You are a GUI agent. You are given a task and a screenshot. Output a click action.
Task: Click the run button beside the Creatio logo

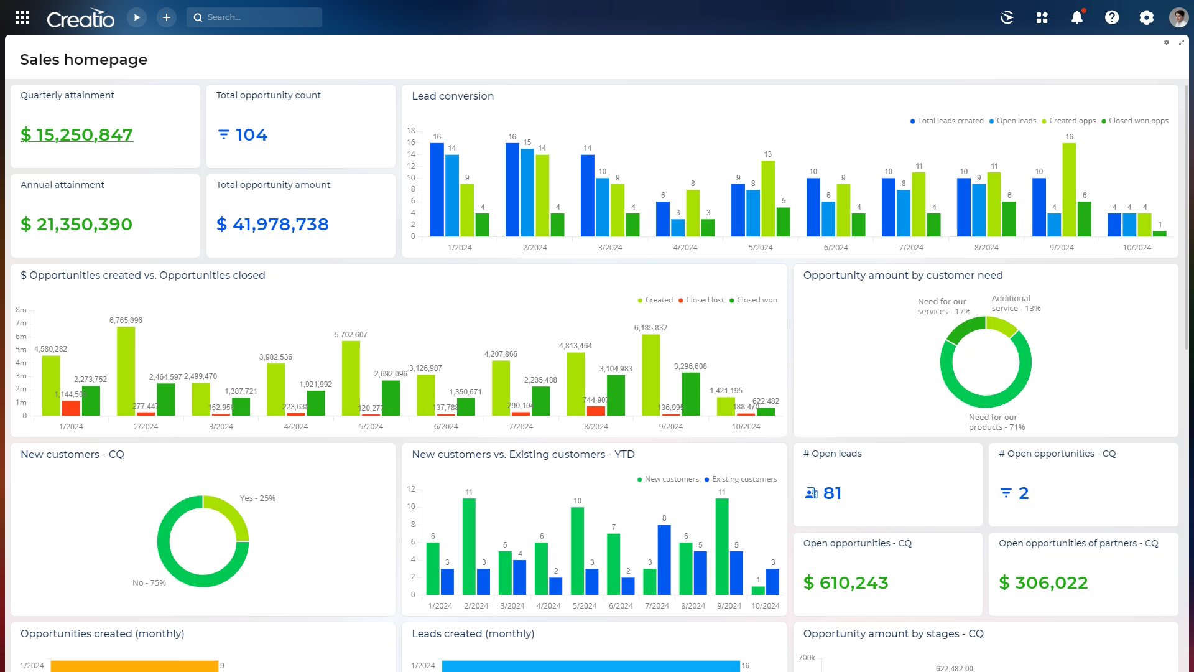137,17
